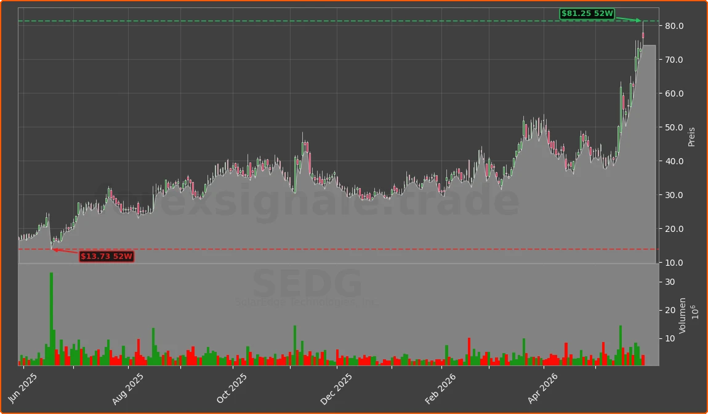The image size is (708, 414).
Task: Click the 50.0 price axis value
Action: click(674, 127)
